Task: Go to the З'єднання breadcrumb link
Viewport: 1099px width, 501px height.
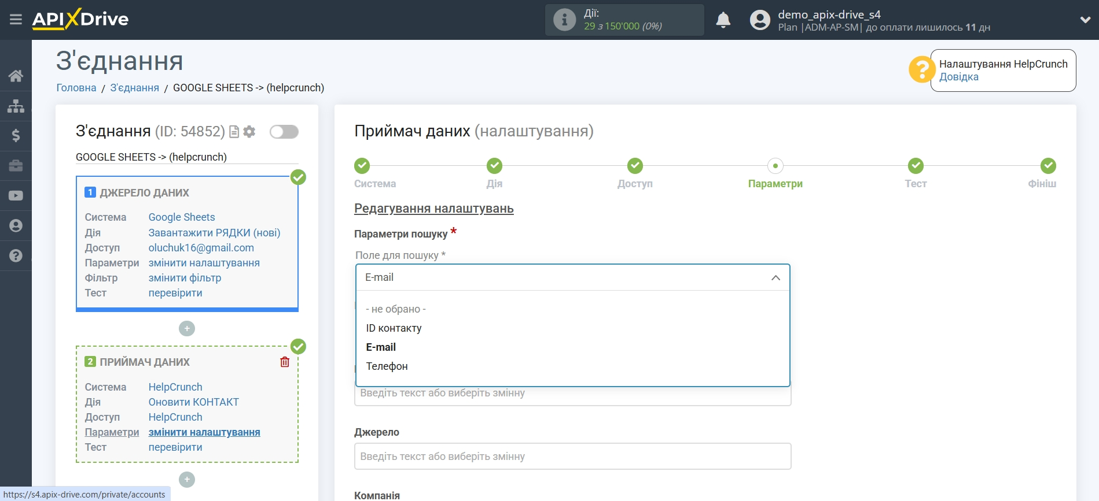Action: 135,88
